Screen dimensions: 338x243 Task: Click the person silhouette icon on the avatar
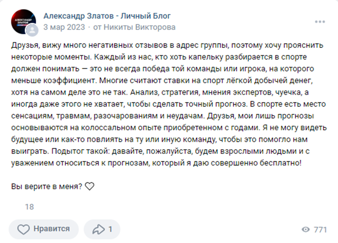[31, 29]
